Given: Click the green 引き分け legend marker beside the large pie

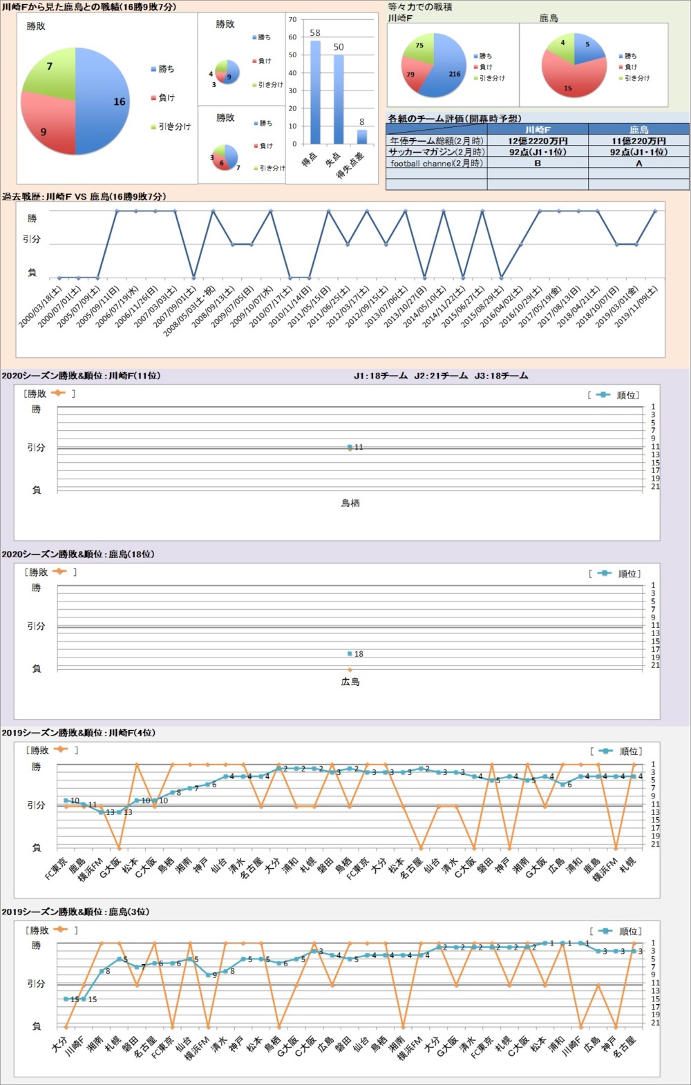Looking at the screenshot, I should coord(153,127).
